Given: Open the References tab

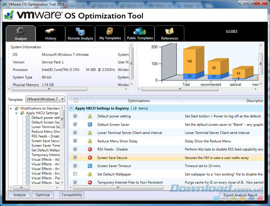Looking at the screenshot, I should point(169,33).
